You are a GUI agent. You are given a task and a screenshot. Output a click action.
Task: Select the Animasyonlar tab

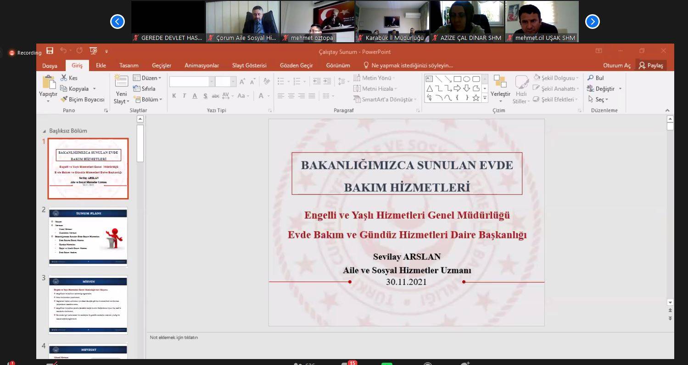pyautogui.click(x=202, y=66)
